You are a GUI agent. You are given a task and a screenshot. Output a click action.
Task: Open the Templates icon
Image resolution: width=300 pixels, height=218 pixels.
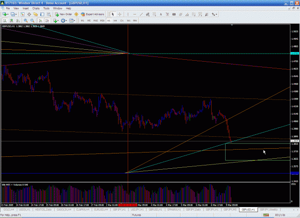coord(71,21)
